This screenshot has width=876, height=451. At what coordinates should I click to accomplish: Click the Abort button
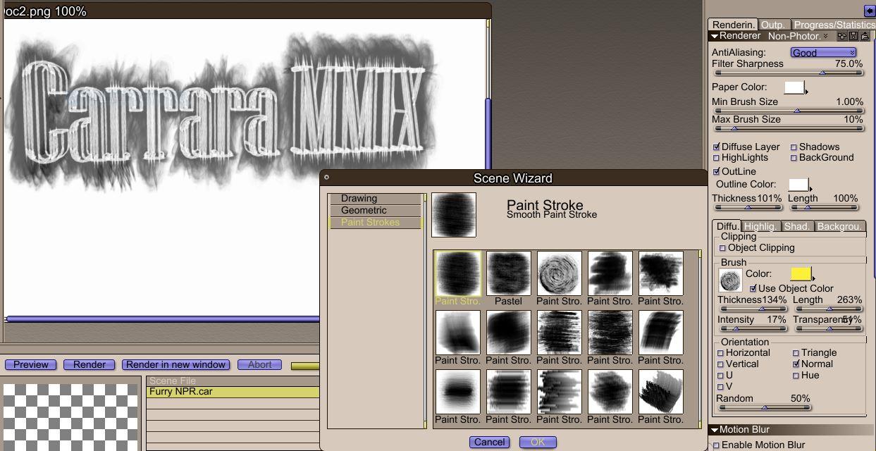259,364
